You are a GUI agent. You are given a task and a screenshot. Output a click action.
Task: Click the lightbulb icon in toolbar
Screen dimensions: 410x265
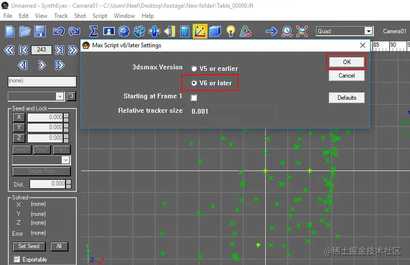[x=231, y=31]
